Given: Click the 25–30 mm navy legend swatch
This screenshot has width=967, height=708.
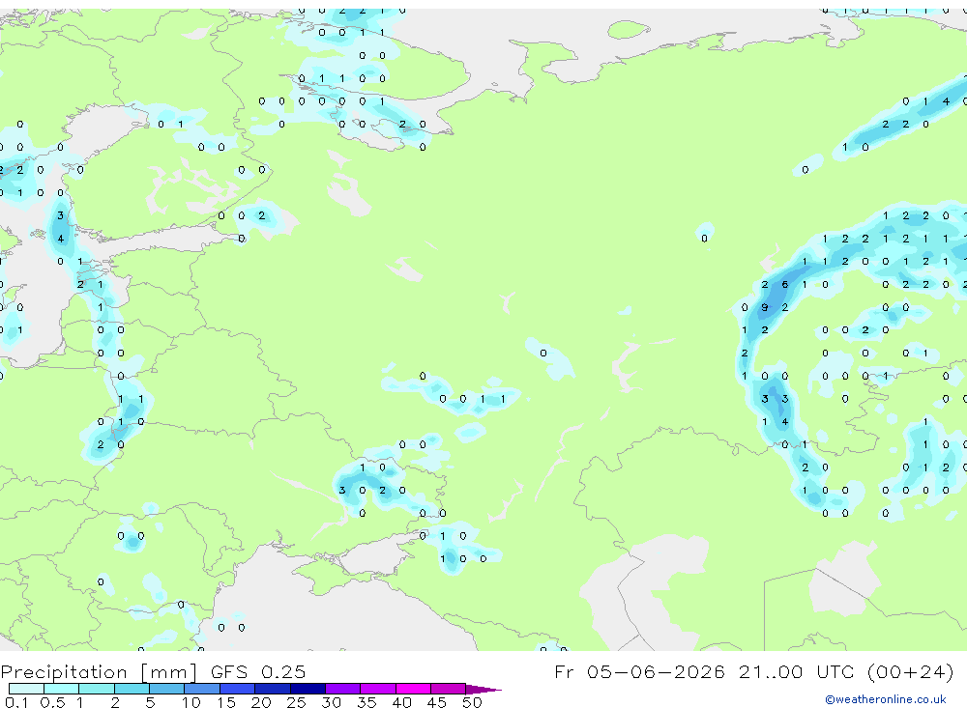Looking at the screenshot, I should pos(308,689).
